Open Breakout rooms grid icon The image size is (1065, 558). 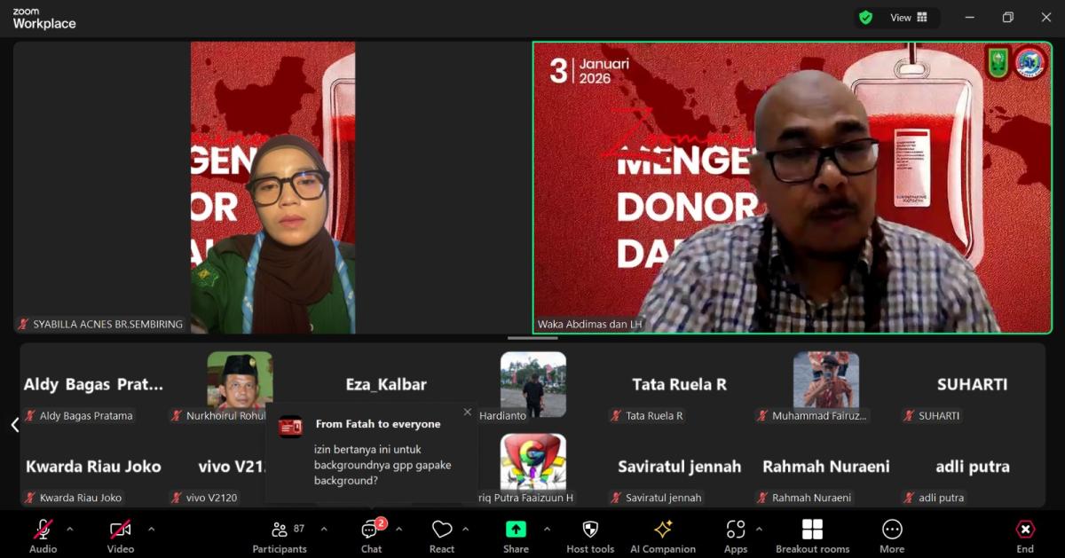pos(812,530)
